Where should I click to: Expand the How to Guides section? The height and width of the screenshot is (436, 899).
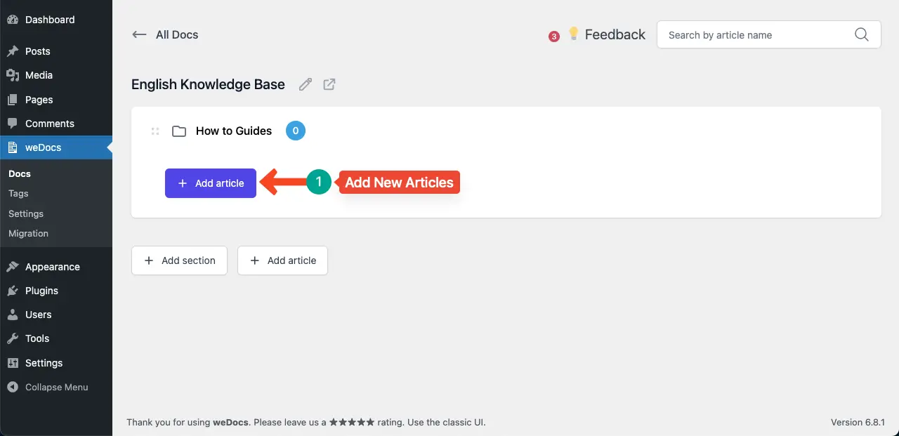[x=234, y=131]
